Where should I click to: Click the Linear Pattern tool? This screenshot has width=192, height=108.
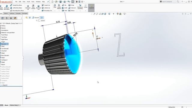pyautogui.click(x=59, y=7)
